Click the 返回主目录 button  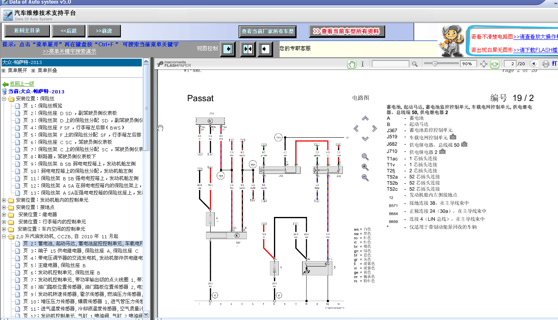27,31
